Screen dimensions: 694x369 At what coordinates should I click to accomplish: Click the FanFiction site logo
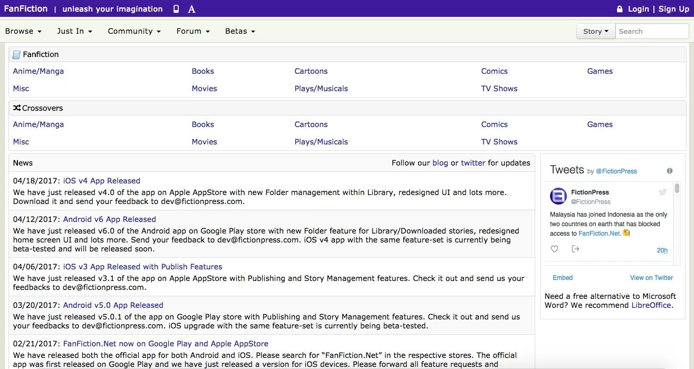(x=26, y=9)
